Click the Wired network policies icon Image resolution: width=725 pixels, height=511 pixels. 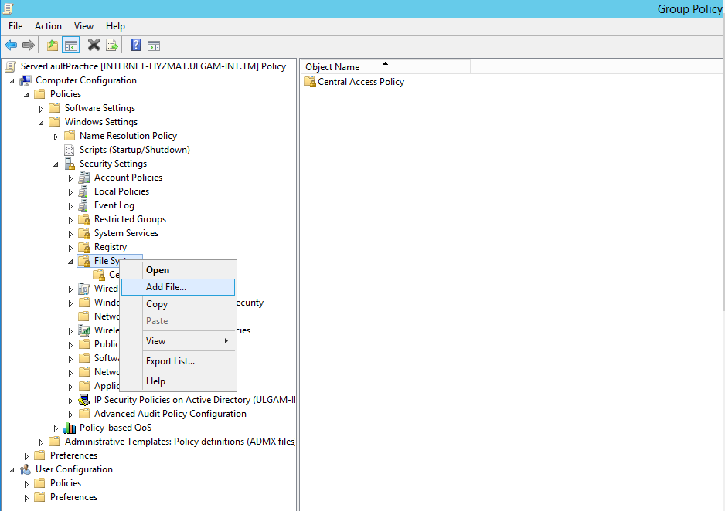click(x=84, y=289)
